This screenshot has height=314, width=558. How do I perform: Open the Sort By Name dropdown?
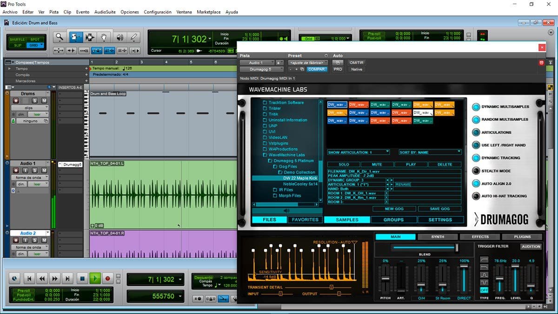[430, 152]
